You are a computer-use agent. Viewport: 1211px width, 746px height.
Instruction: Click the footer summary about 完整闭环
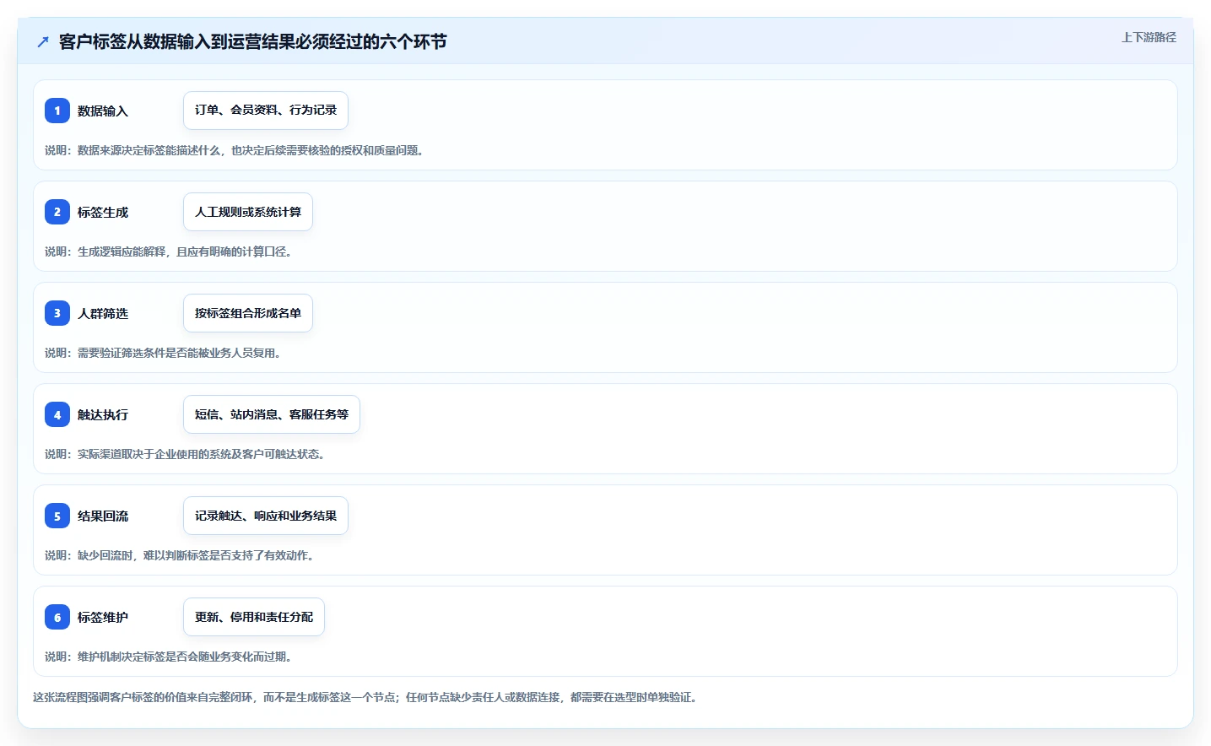[x=365, y=697]
